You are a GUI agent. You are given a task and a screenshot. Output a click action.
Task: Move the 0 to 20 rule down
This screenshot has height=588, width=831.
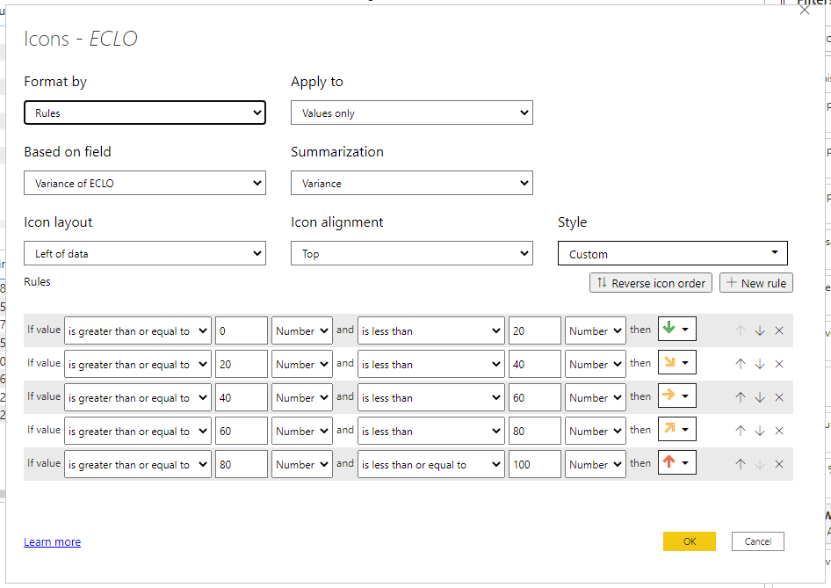pyautogui.click(x=760, y=330)
